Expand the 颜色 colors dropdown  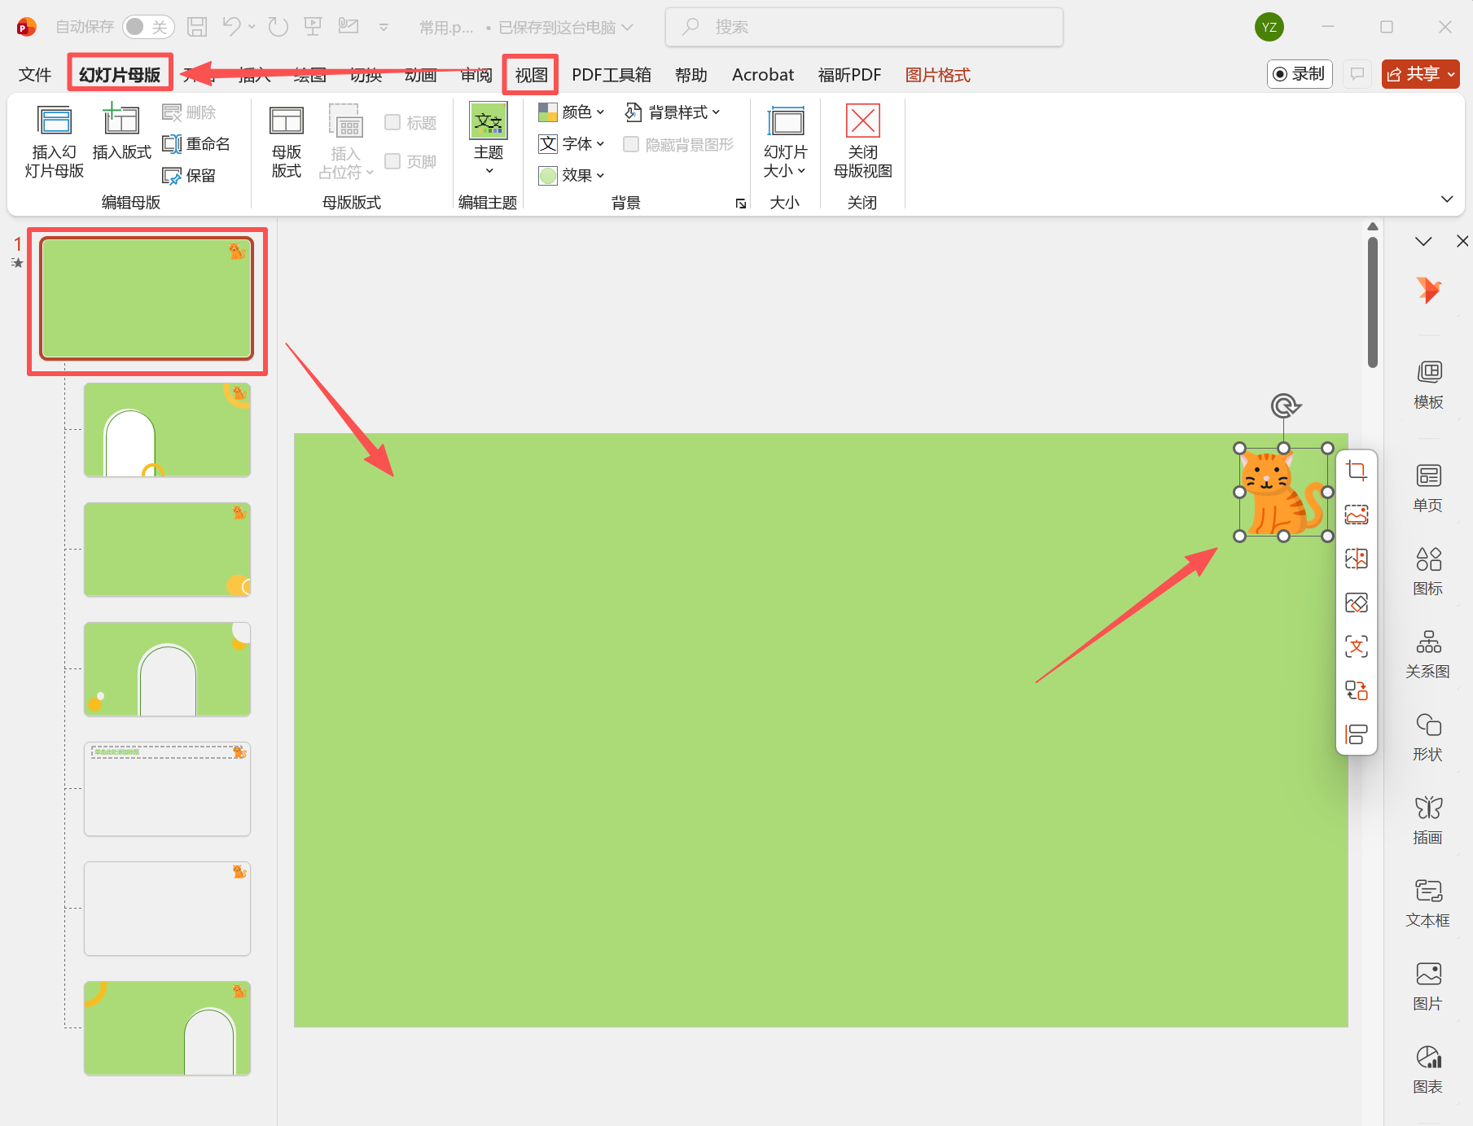(x=572, y=112)
